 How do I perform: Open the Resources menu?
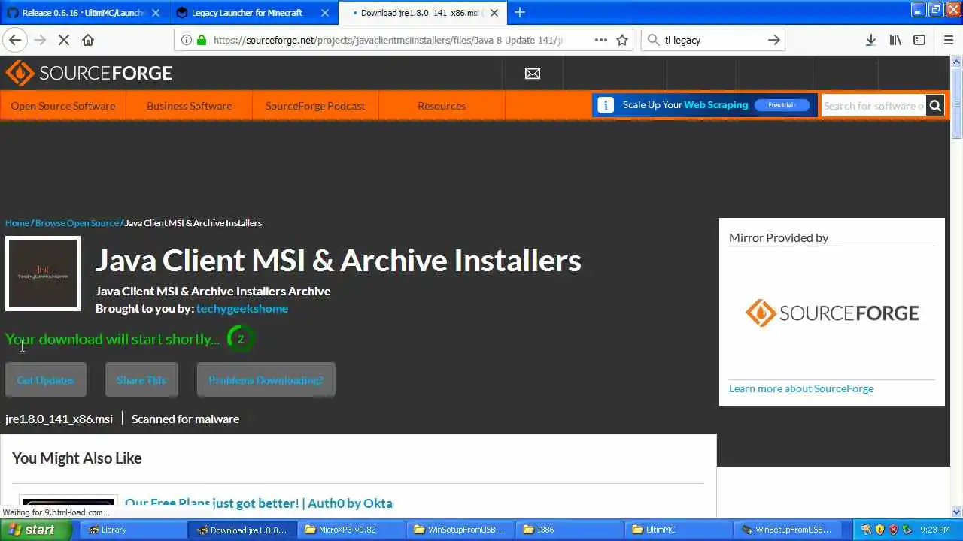(442, 106)
